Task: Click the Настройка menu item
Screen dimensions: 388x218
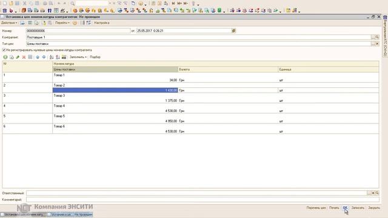Action: [102, 23]
